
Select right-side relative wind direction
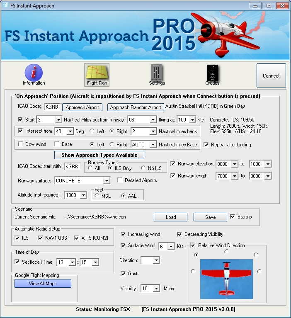pyautogui.click(x=259, y=271)
